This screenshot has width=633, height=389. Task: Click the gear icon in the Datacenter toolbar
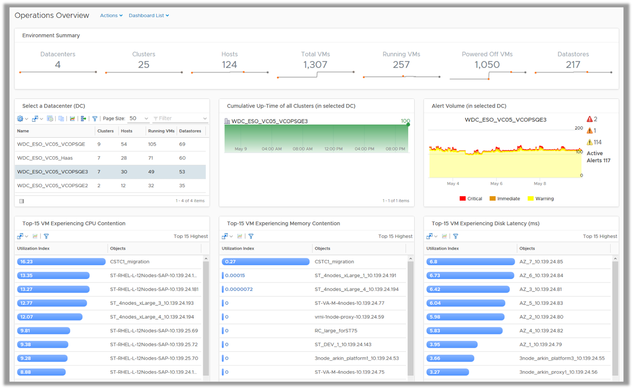20,118
